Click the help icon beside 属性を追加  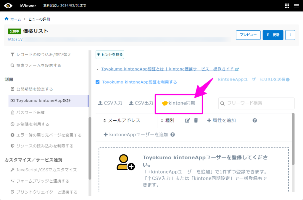(x=255, y=120)
